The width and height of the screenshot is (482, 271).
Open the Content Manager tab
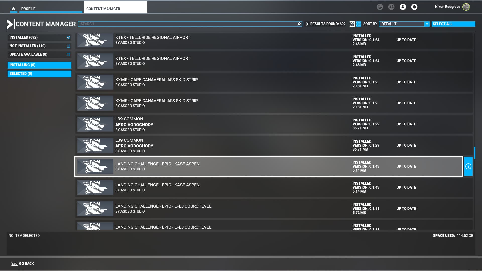click(103, 9)
